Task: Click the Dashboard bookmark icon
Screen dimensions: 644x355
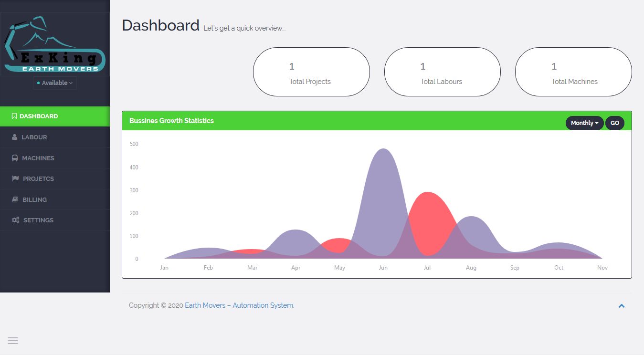Action: click(x=14, y=116)
